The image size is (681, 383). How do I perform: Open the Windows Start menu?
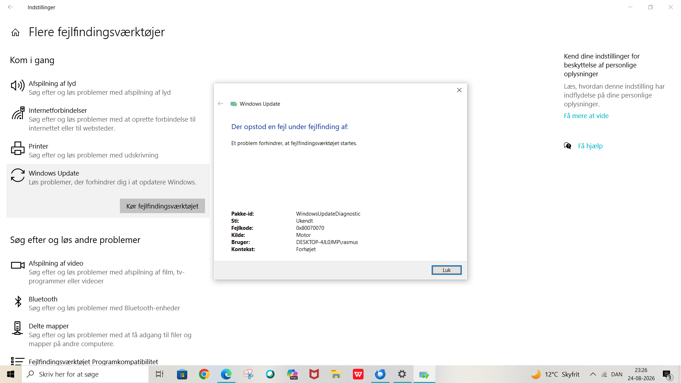pos(11,374)
